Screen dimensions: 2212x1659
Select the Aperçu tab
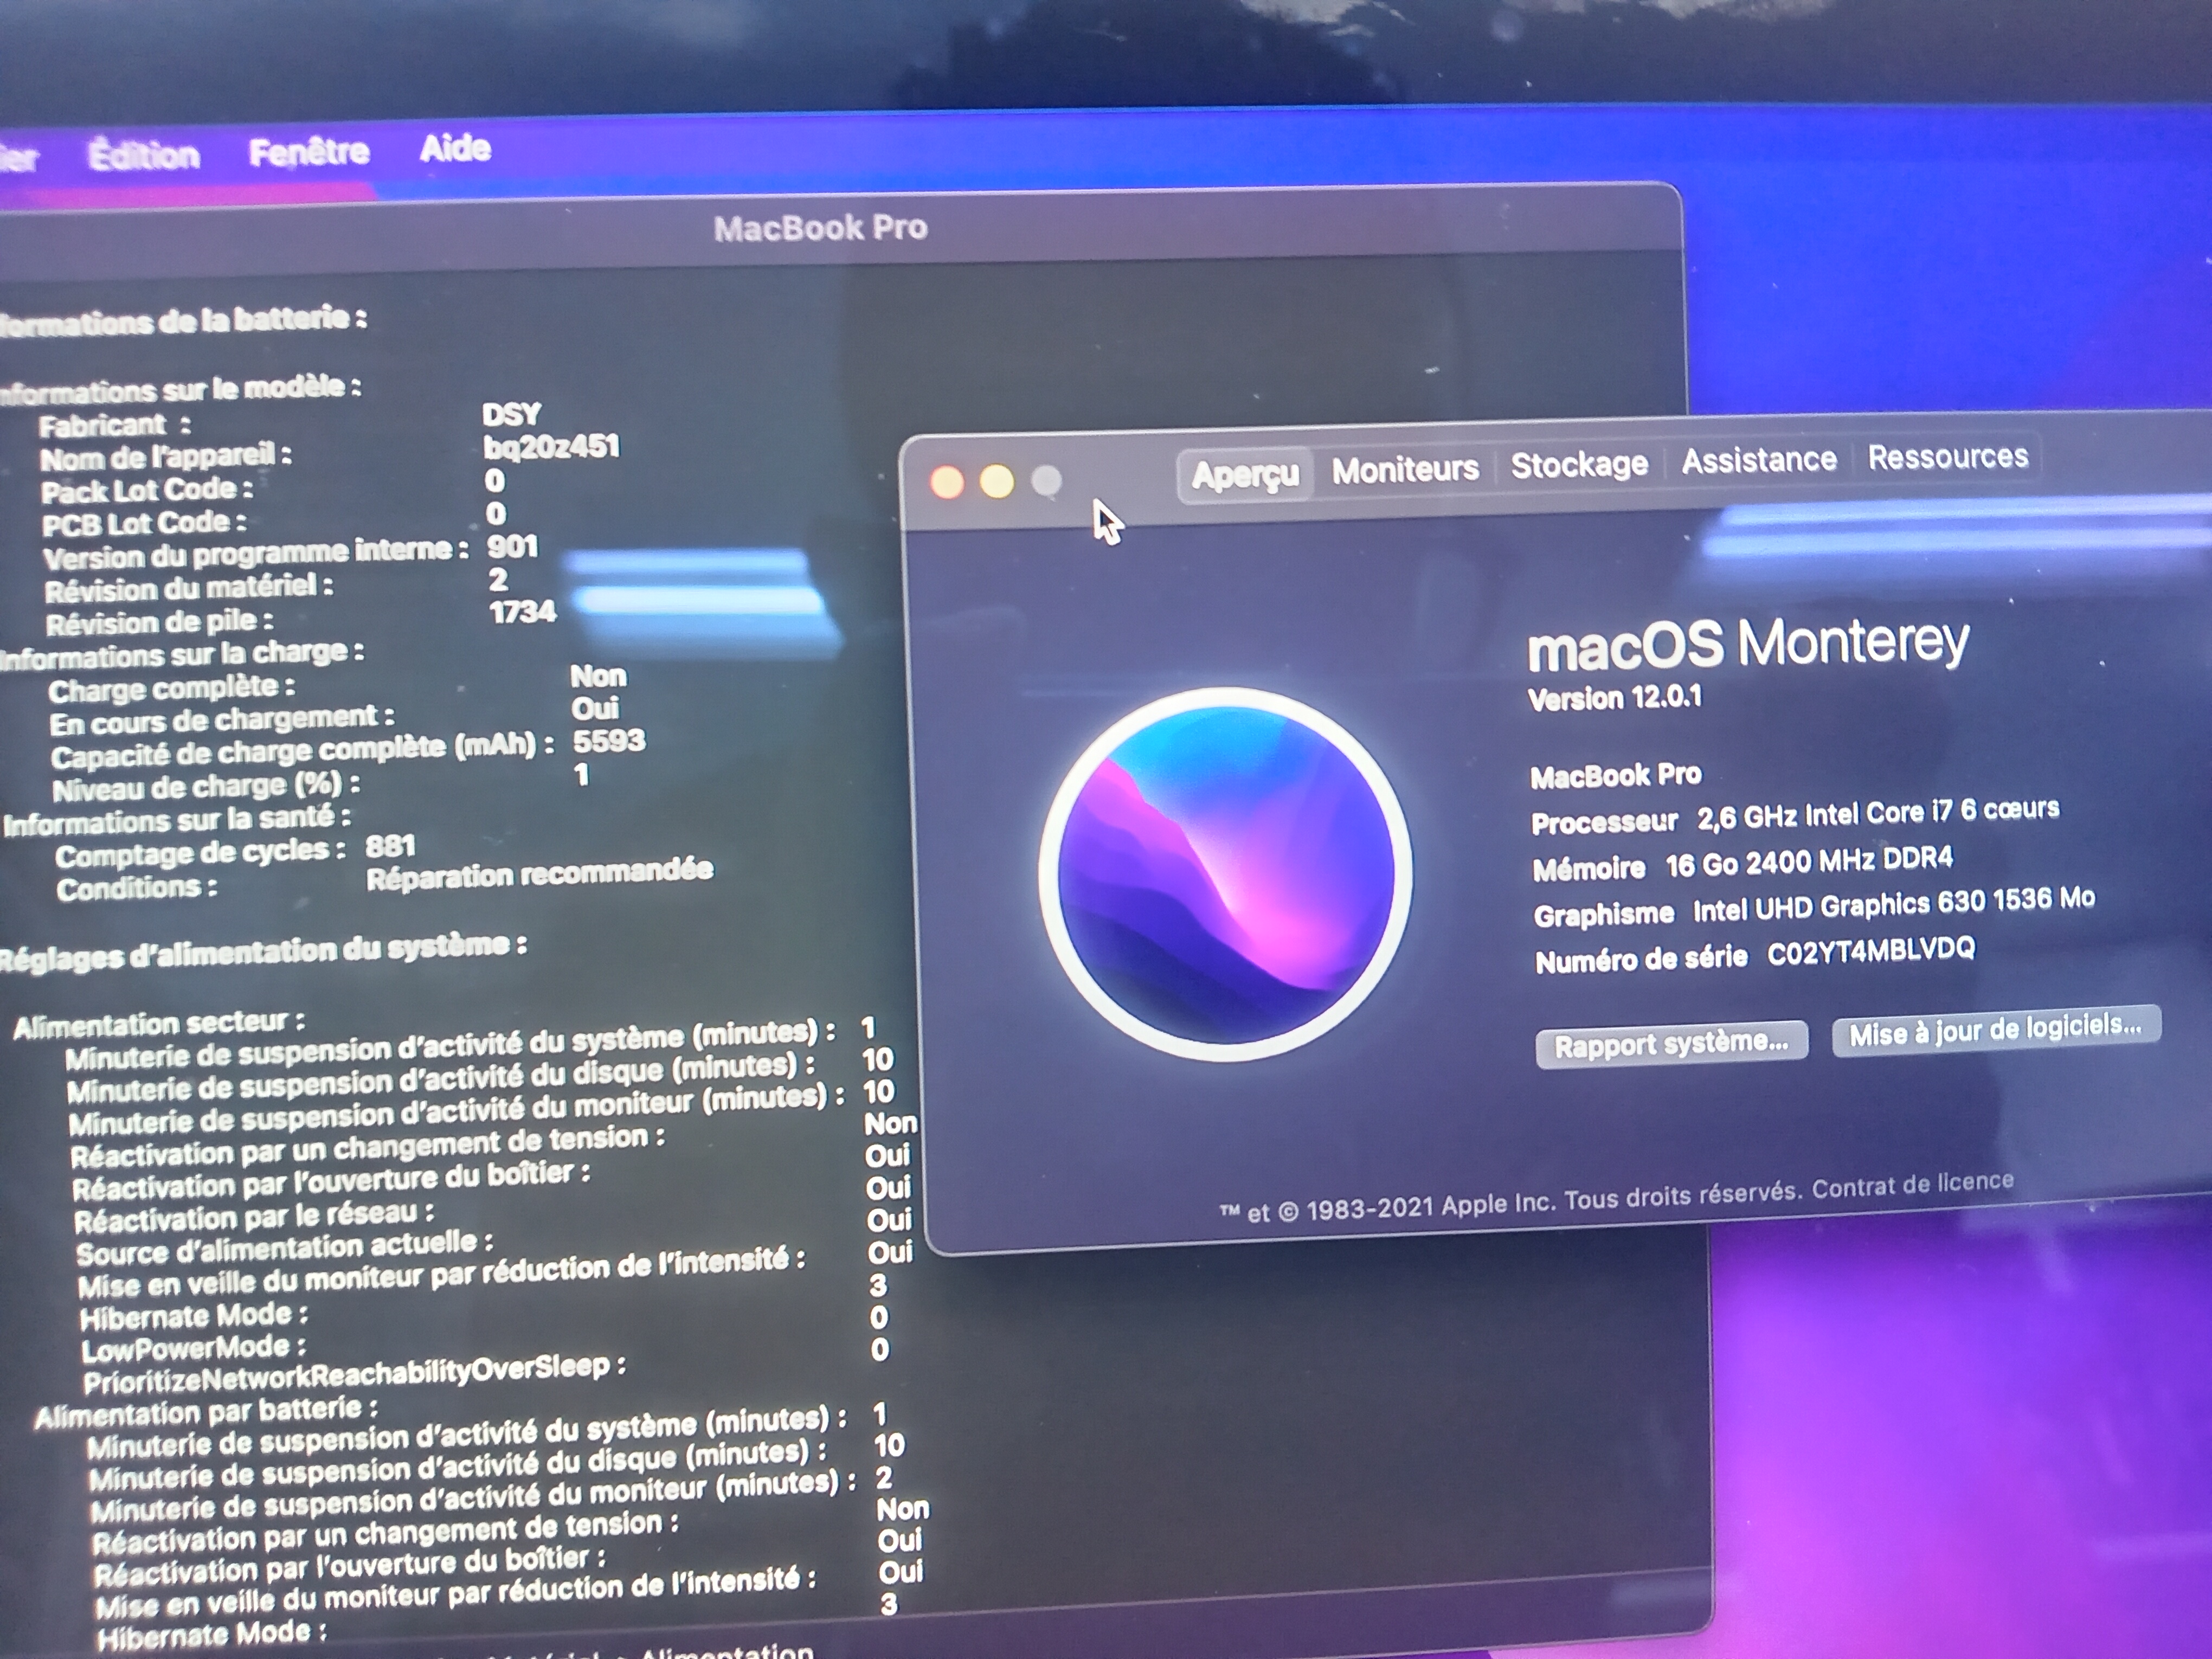point(1245,473)
